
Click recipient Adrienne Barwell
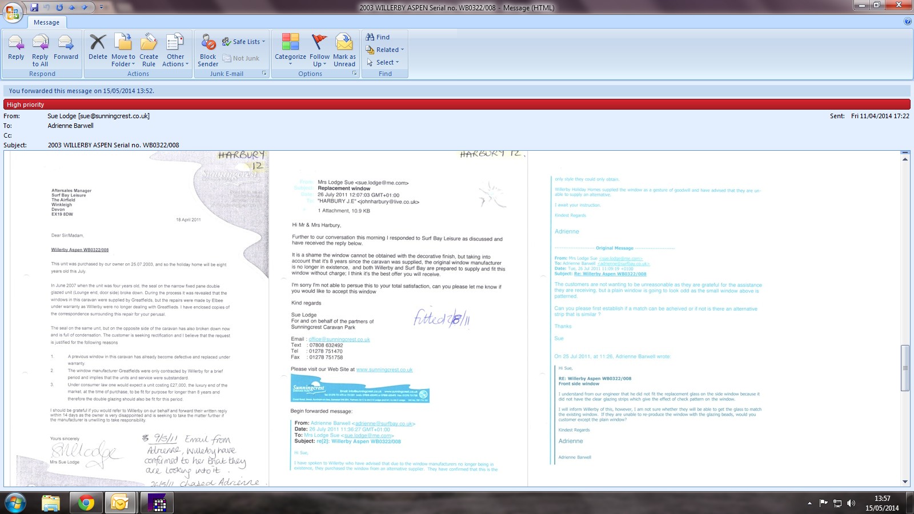tap(70, 126)
